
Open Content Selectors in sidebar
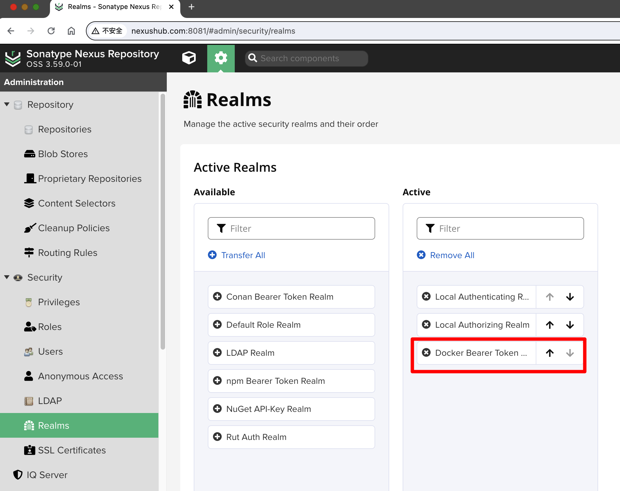tap(76, 203)
